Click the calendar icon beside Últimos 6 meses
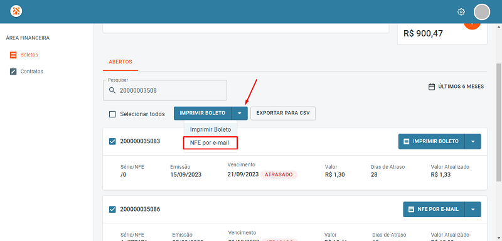The image size is (502, 241). tap(432, 87)
